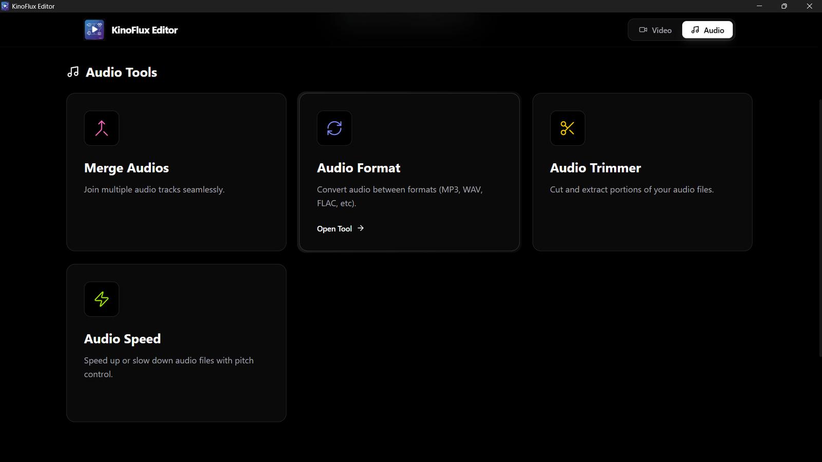Click the KinoFlux logo in the header
This screenshot has width=822, height=462.
95,30
